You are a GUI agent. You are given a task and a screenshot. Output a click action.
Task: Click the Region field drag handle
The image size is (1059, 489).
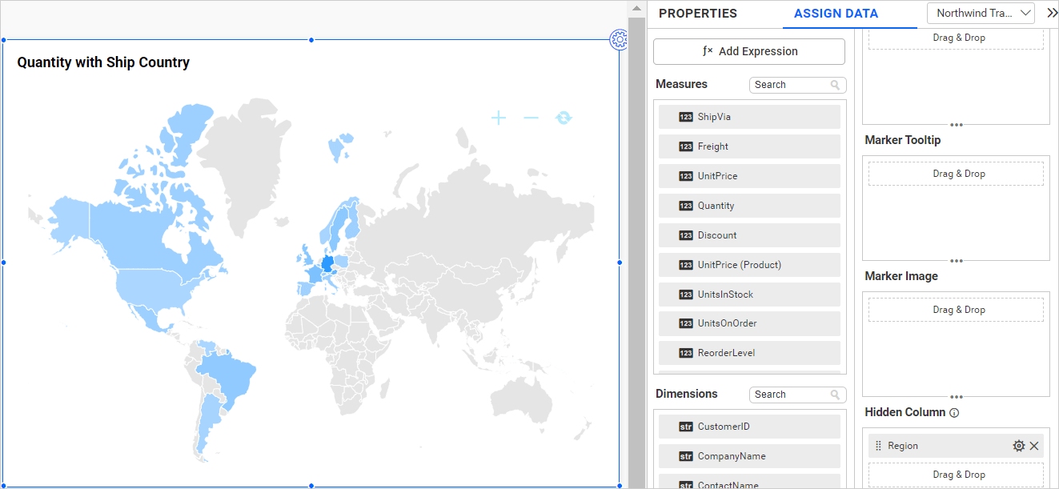tap(878, 446)
